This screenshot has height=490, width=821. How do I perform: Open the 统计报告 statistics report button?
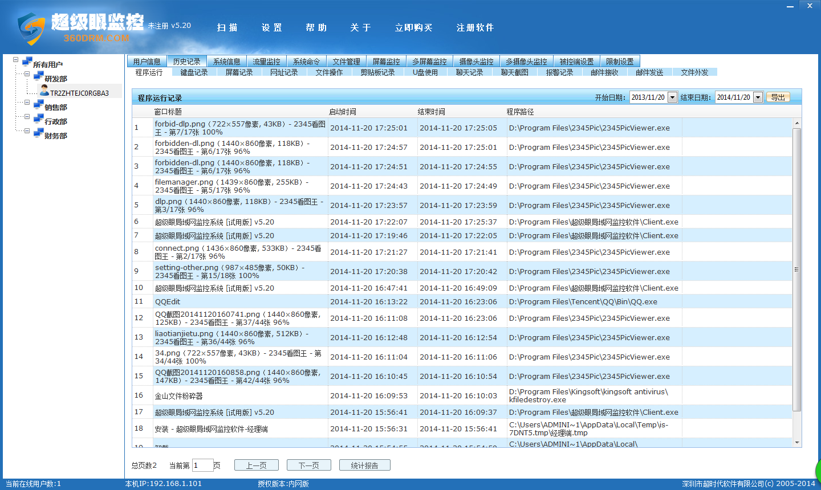click(x=364, y=465)
